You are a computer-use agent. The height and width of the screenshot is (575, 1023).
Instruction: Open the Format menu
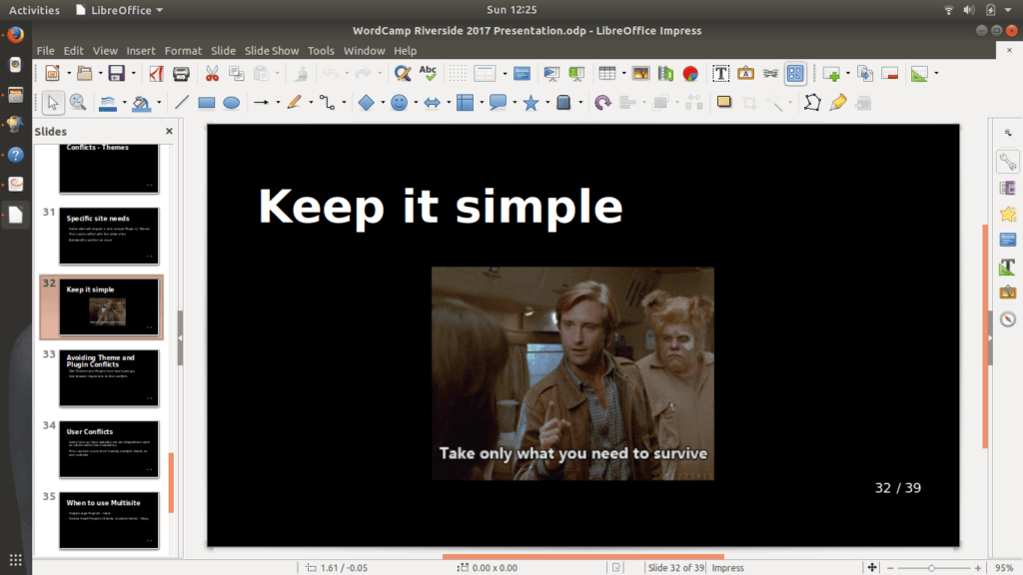[x=183, y=51]
